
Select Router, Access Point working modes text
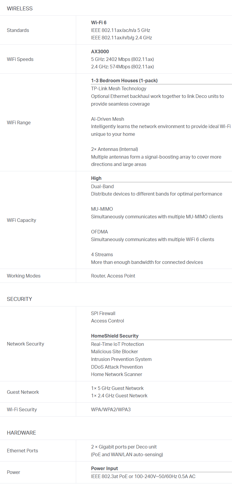(x=113, y=276)
